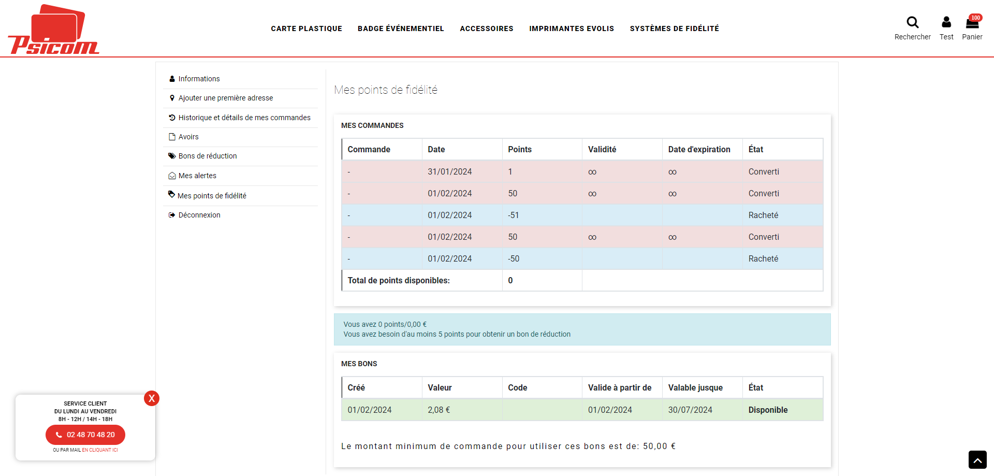994x476 pixels.
Task: Click the Disponible voucher row
Action: pyautogui.click(x=582, y=410)
